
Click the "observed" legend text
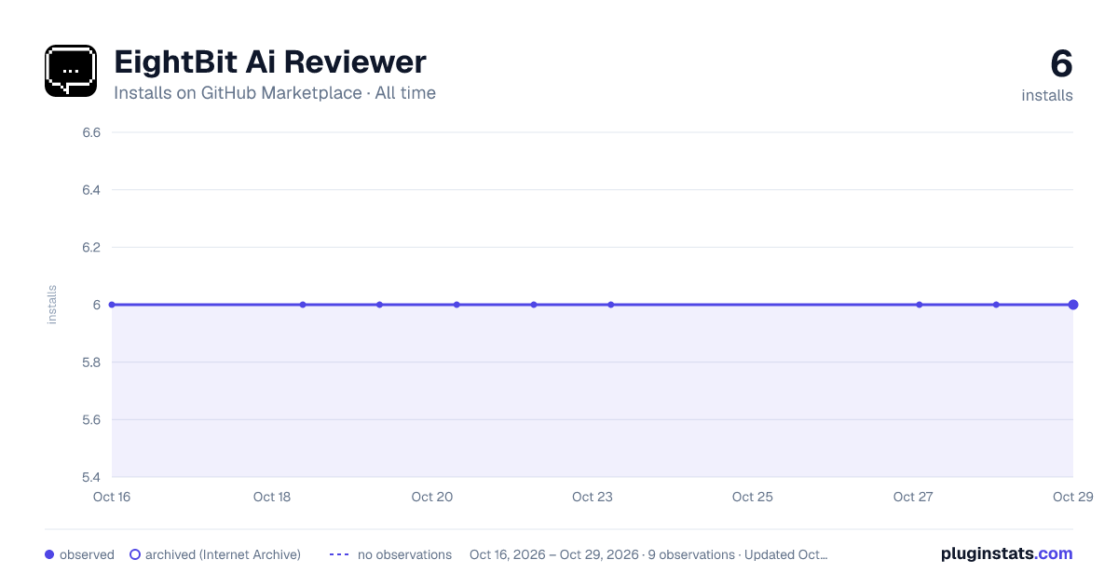pyautogui.click(x=87, y=554)
